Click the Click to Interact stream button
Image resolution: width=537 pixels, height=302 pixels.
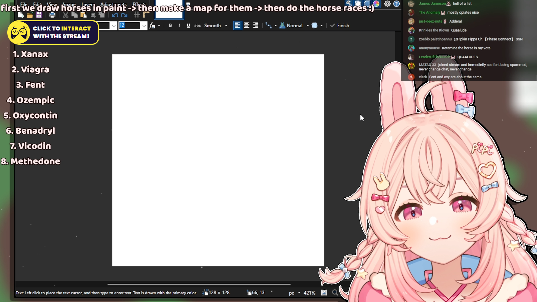click(53, 32)
